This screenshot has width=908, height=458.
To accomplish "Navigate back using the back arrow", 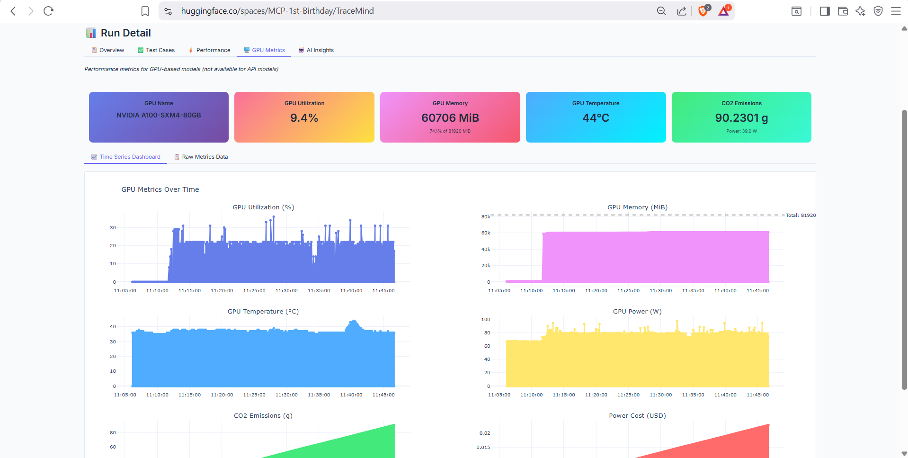I will click(13, 11).
